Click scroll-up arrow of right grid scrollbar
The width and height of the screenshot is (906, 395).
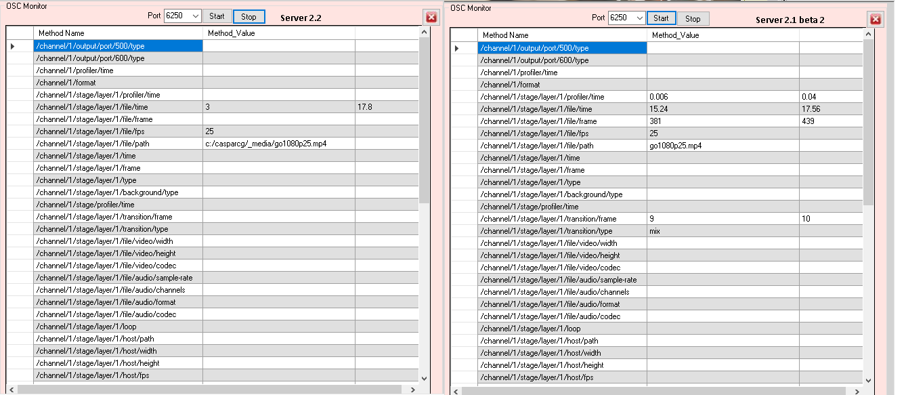(x=868, y=33)
